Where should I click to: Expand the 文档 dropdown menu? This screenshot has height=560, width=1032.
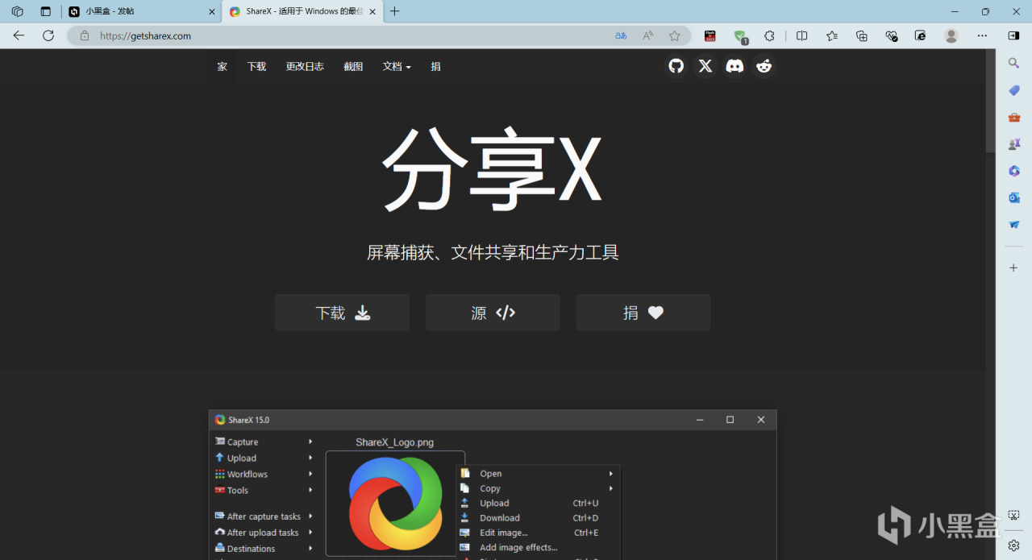397,66
